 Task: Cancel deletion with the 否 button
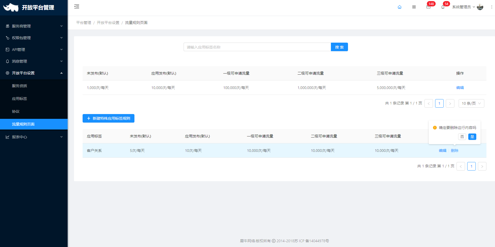[x=462, y=137]
